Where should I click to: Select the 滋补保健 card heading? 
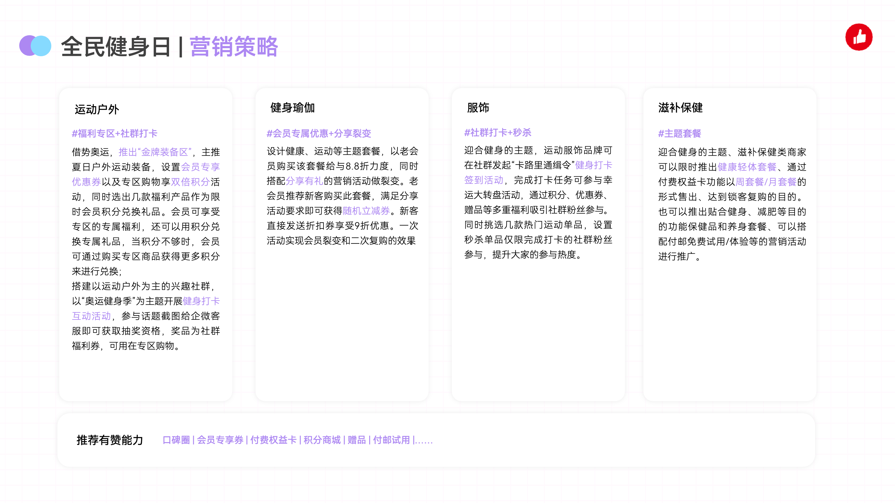click(680, 108)
